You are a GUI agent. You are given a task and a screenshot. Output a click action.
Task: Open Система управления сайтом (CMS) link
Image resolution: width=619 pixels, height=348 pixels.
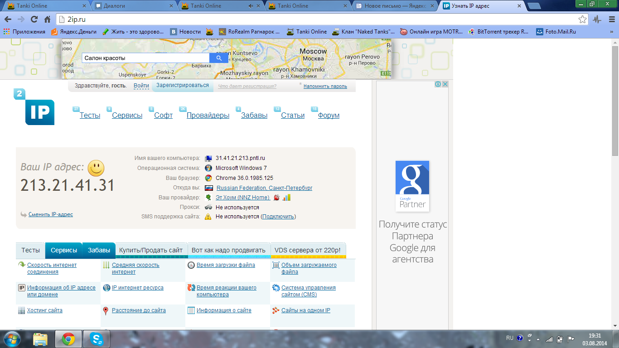pos(309,291)
